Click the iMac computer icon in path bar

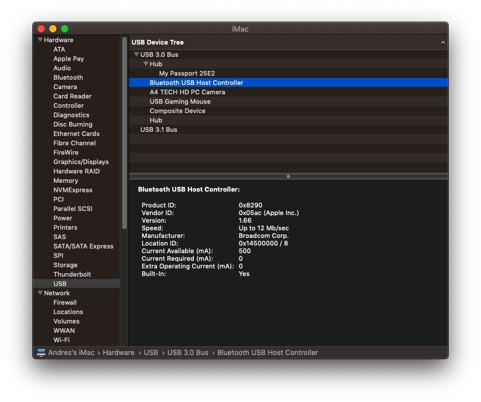(41, 353)
